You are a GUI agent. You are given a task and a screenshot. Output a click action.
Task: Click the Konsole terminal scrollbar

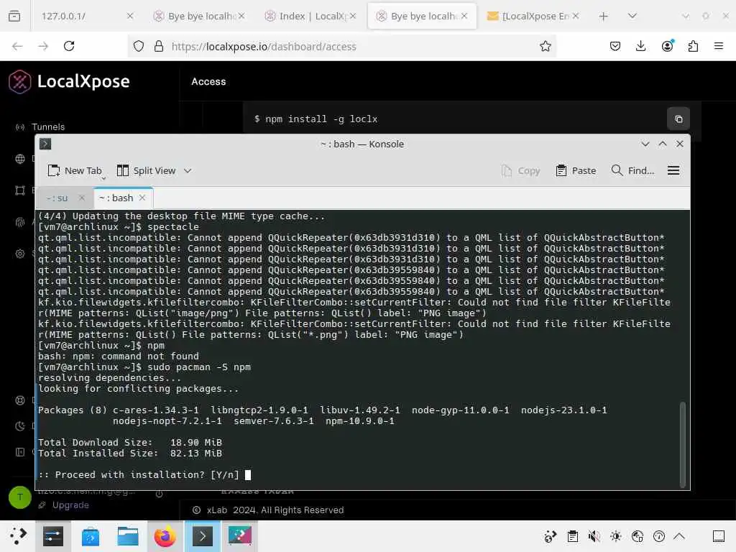pyautogui.click(x=683, y=443)
